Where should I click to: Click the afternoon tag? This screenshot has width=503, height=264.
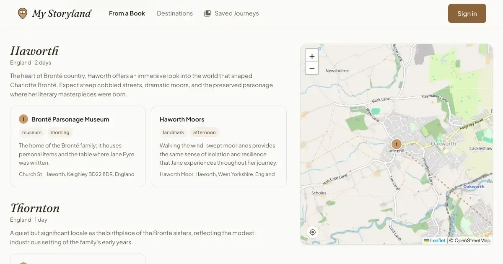tap(205, 132)
